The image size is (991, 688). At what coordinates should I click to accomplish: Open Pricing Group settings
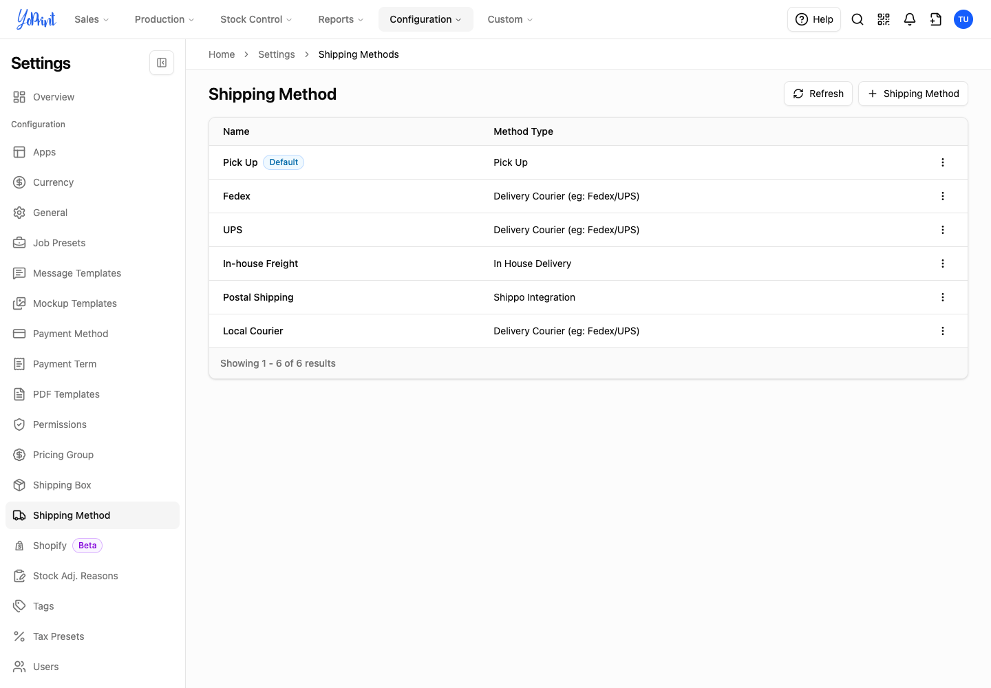pos(92,455)
